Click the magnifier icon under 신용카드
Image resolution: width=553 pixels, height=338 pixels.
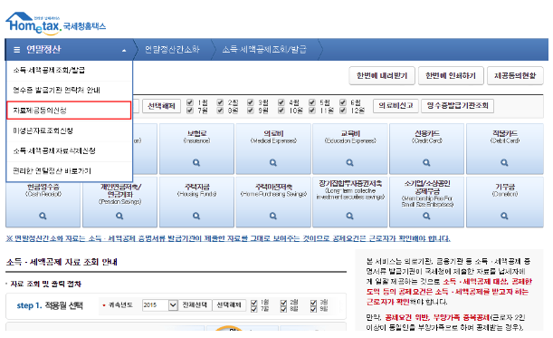point(426,162)
